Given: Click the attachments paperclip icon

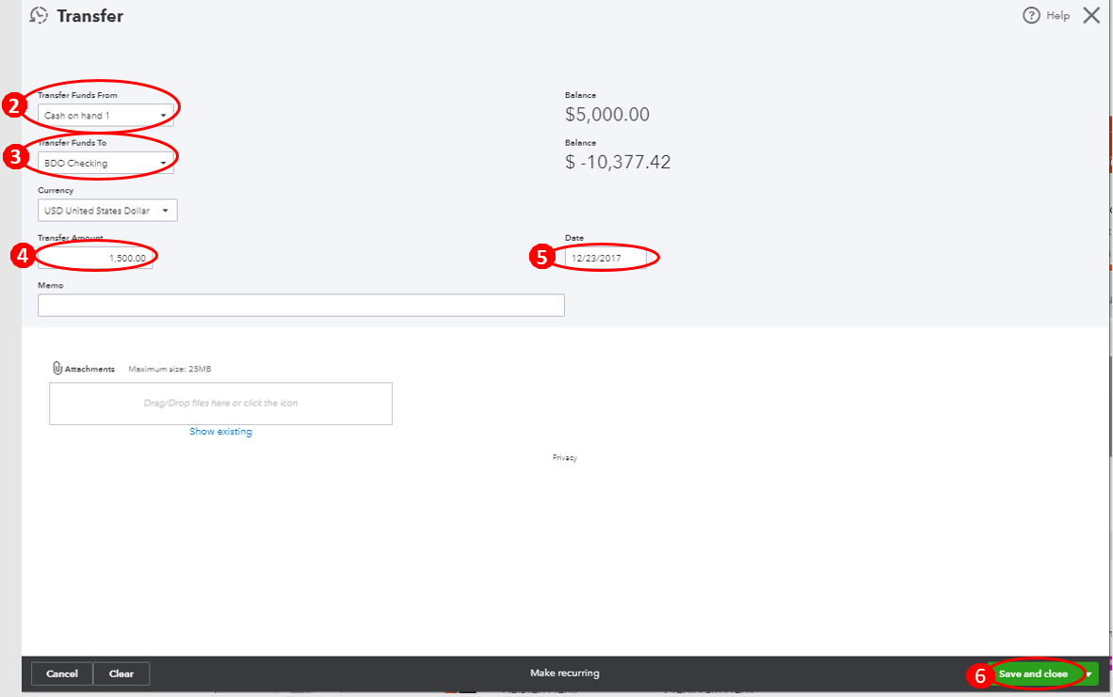Looking at the screenshot, I should (57, 368).
